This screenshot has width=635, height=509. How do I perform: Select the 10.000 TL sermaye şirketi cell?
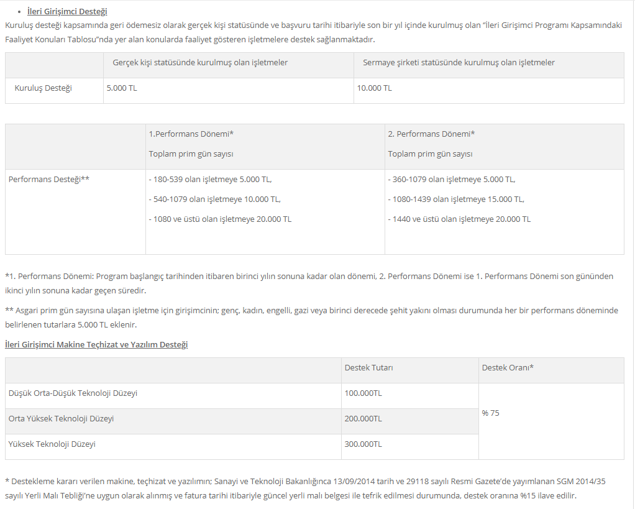(489, 91)
